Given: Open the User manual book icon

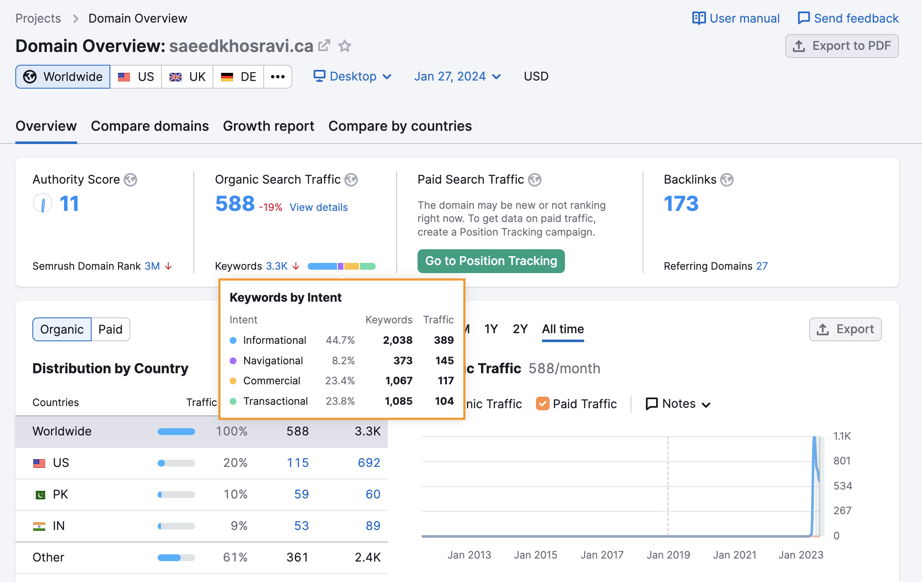Looking at the screenshot, I should click(699, 18).
